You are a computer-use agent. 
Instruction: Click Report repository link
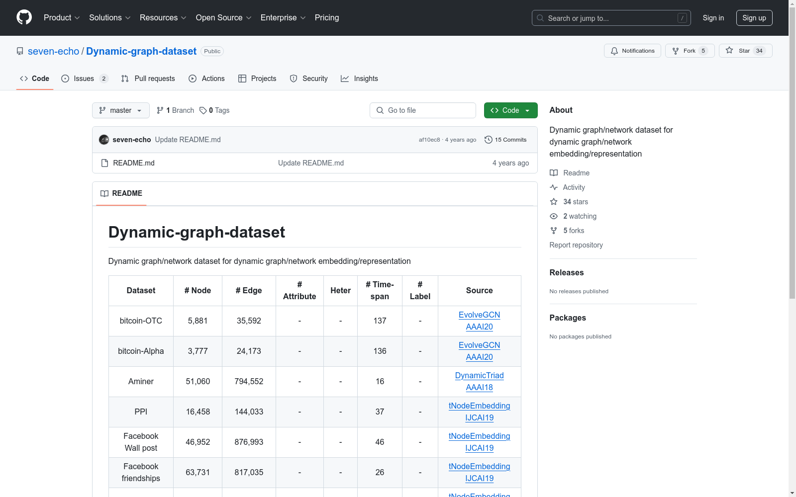pos(576,245)
